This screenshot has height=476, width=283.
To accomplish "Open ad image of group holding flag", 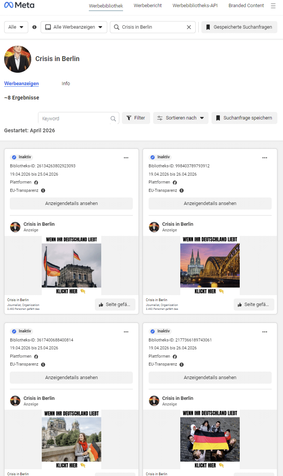I will [210, 440].
